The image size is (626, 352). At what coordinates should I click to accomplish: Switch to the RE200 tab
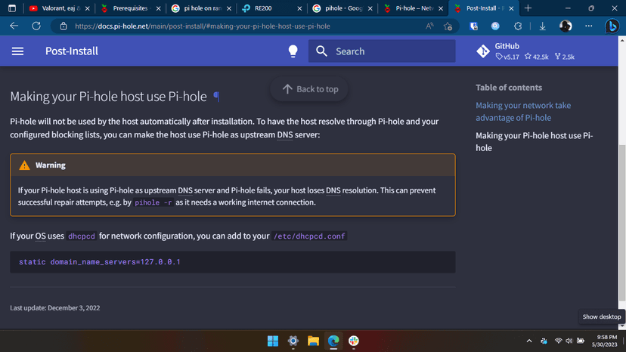coord(263,8)
